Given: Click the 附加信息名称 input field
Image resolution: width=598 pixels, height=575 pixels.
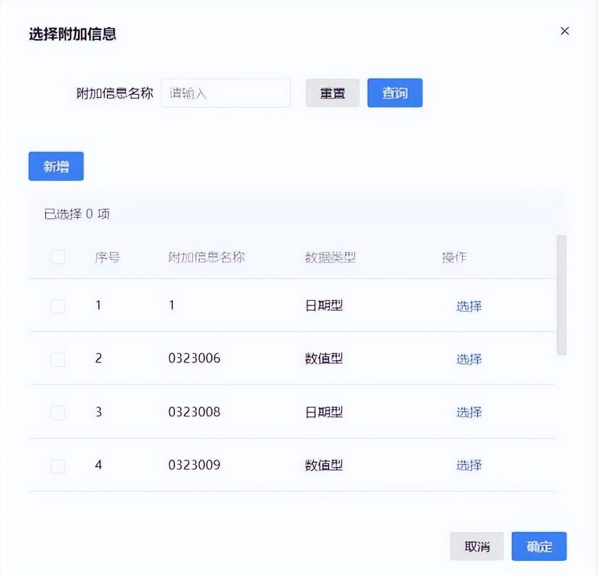Looking at the screenshot, I should click(x=225, y=93).
